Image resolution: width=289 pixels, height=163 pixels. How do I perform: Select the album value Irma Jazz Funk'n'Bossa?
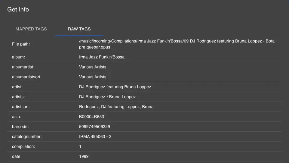(x=102, y=57)
